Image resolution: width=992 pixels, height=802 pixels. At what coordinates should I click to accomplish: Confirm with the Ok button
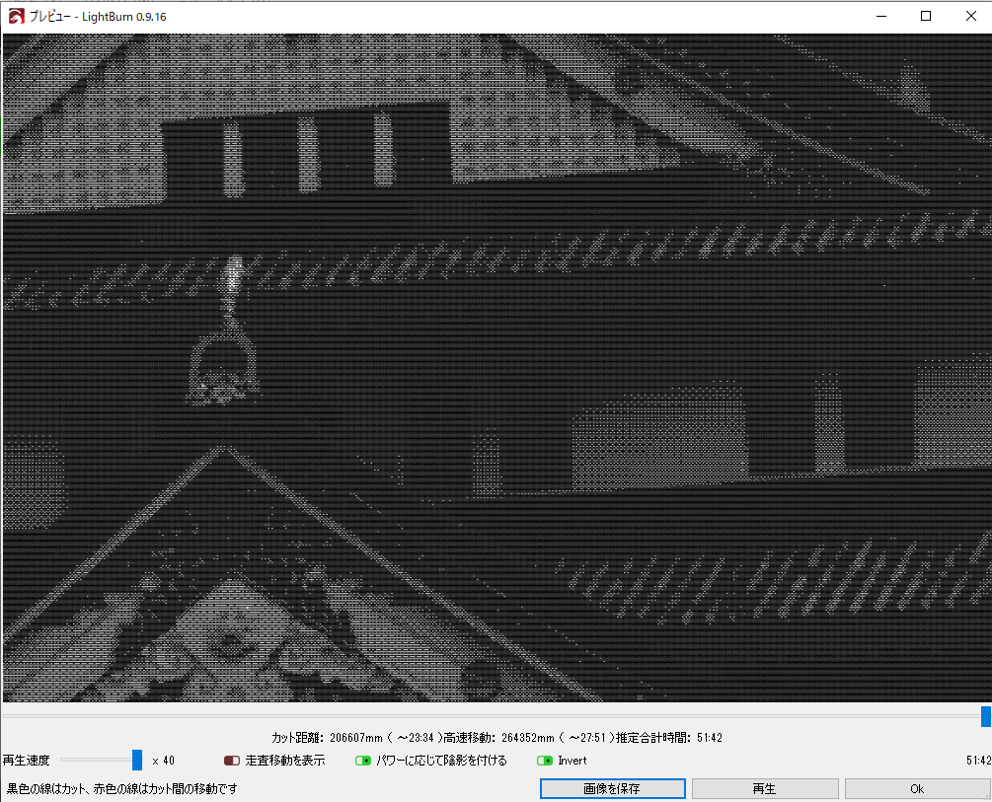click(x=917, y=789)
